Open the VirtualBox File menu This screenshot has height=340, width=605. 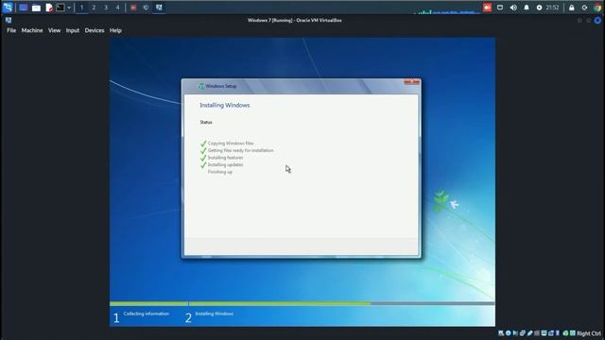pyautogui.click(x=11, y=30)
